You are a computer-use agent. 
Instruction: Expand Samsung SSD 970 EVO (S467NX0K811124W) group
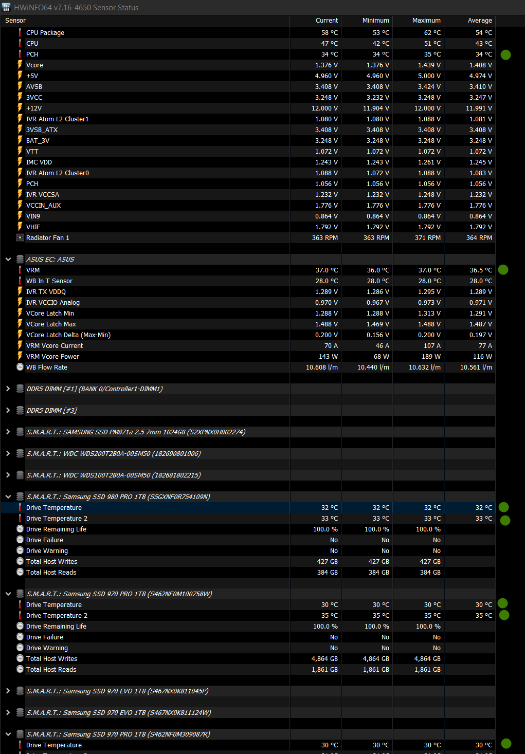8,712
